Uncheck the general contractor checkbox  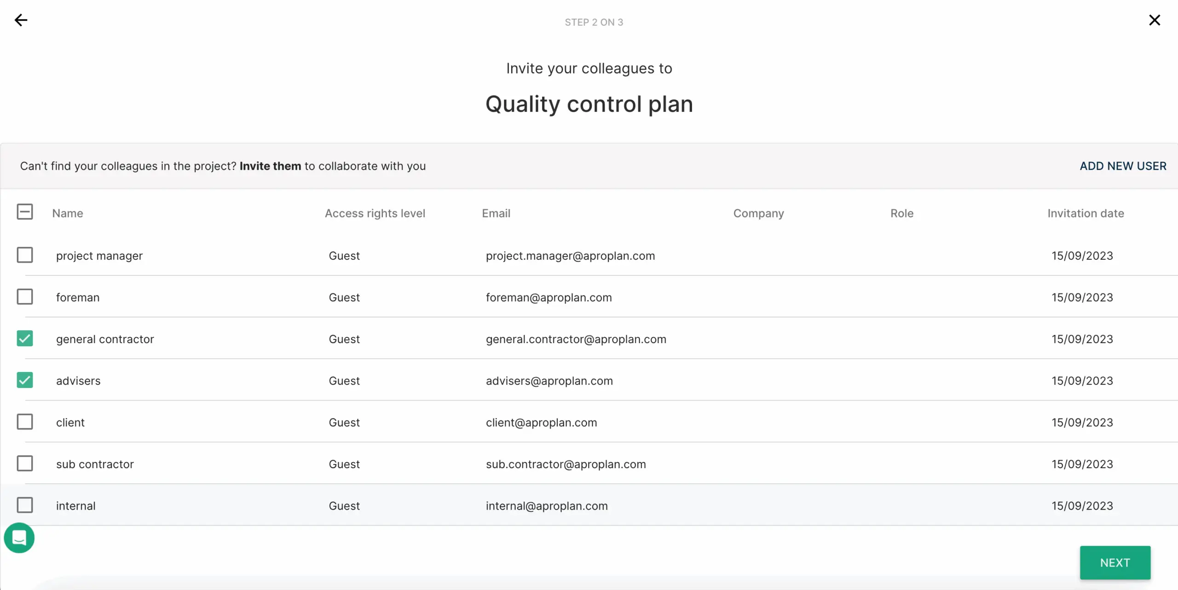(25, 339)
